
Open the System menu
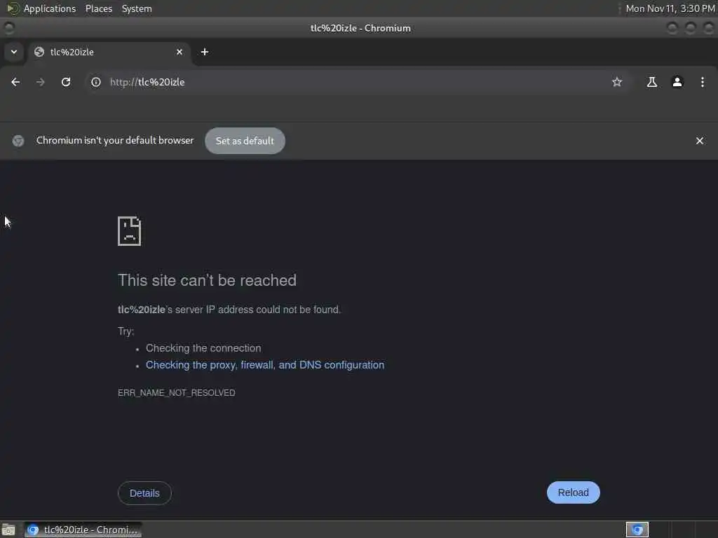(137, 8)
